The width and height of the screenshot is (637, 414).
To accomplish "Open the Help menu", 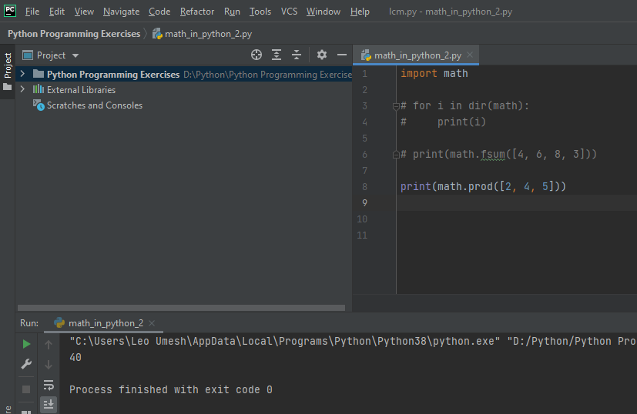I will click(360, 12).
